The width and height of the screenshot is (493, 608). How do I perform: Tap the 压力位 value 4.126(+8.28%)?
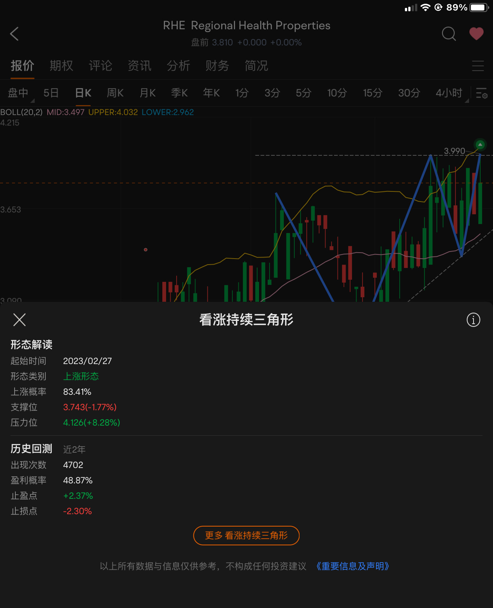(x=91, y=423)
